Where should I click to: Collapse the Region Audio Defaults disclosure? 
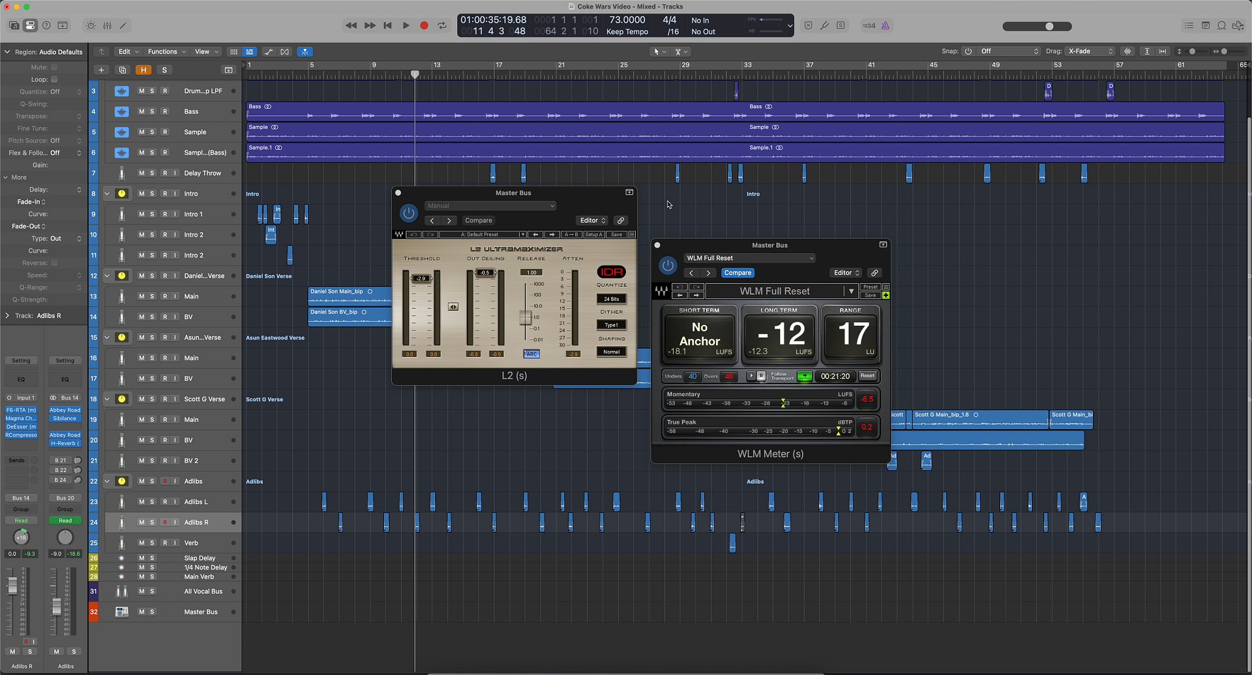point(7,52)
